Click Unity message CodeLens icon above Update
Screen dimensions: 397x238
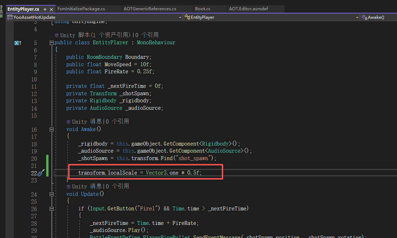(x=68, y=187)
